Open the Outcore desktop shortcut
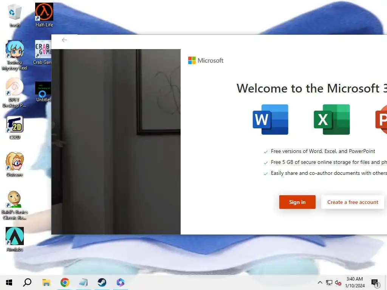This screenshot has width=387, height=290. click(15, 165)
